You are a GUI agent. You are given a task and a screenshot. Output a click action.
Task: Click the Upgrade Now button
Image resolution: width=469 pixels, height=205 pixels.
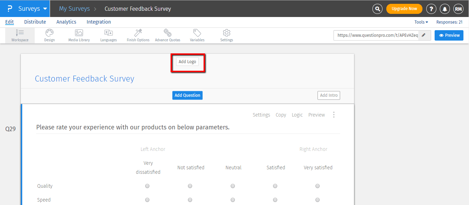404,9
